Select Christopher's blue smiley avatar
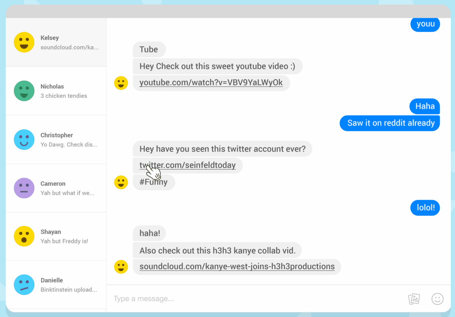The image size is (455, 317). tap(24, 139)
